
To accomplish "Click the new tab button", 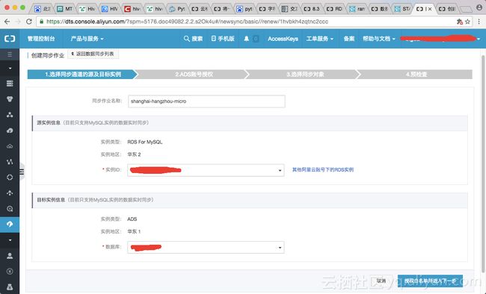I will coord(465,9).
